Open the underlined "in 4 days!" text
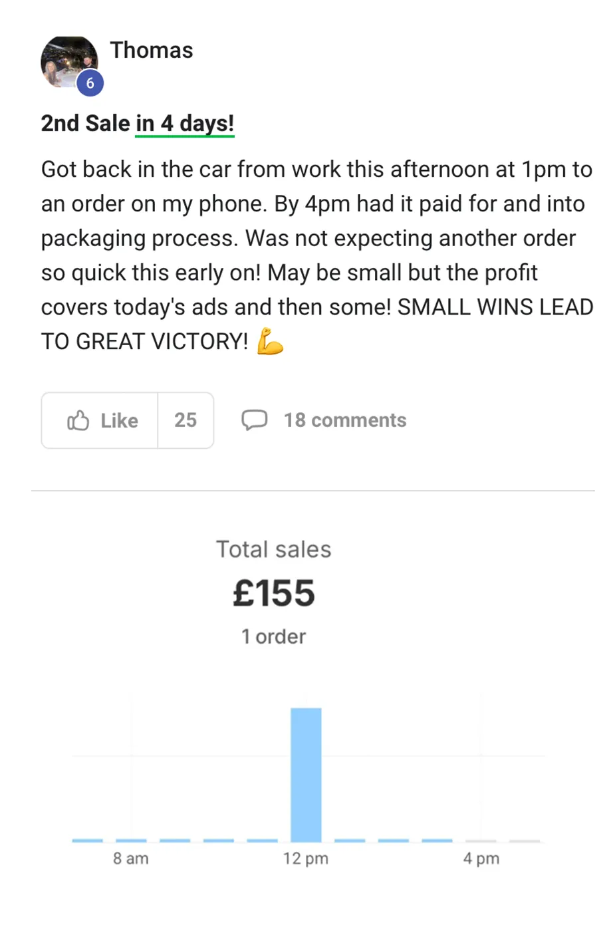Image resolution: width=615 pixels, height=933 pixels. 185,124
